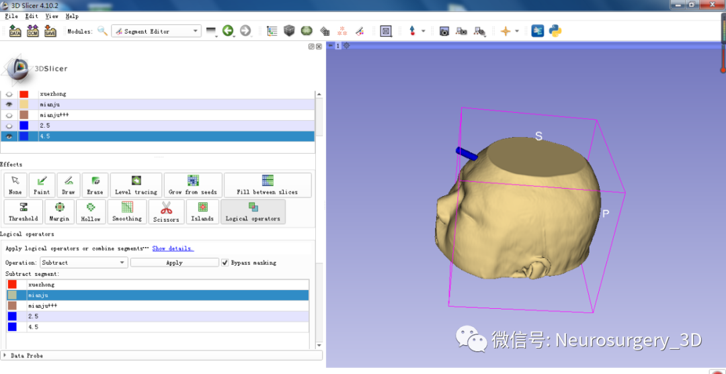Toggle visibility of mianju+++ segment
Viewport: 726px width, 374px height.
(9, 115)
